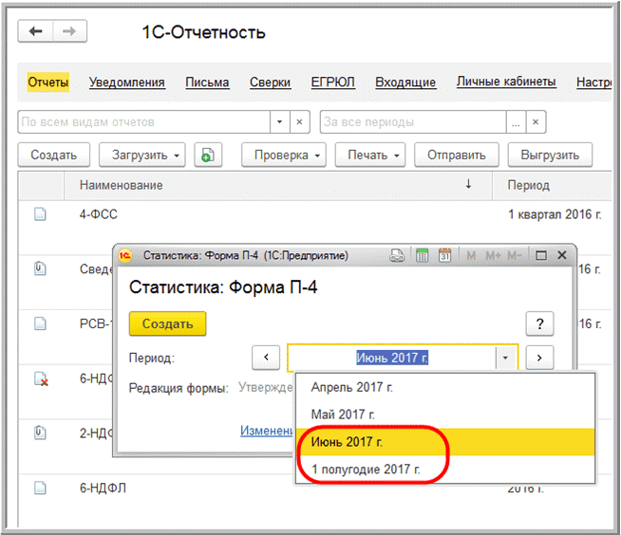Expand the Период dropdown arrow
621x535 pixels.
(506, 358)
